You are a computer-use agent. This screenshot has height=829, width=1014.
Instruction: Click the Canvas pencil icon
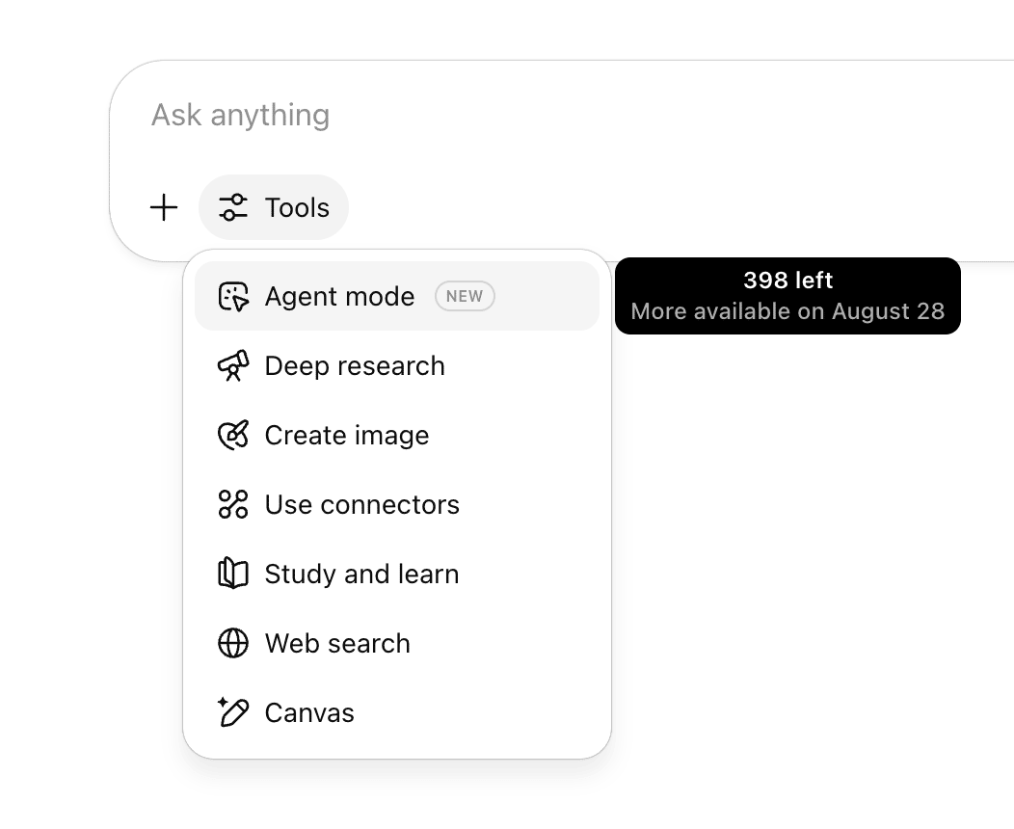point(233,712)
